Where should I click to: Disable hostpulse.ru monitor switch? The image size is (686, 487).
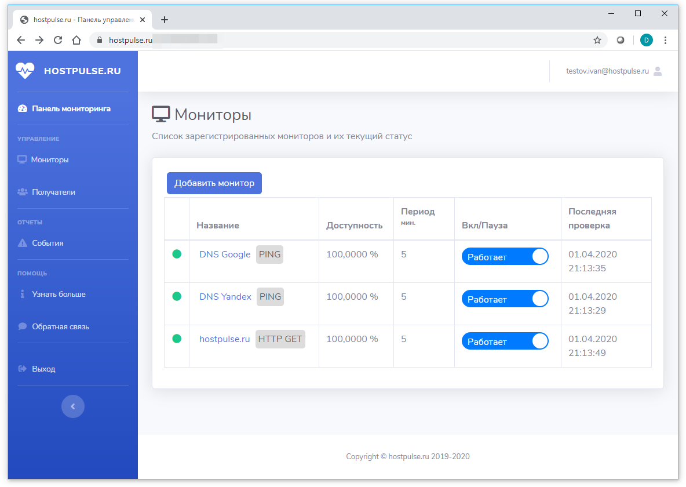(505, 341)
